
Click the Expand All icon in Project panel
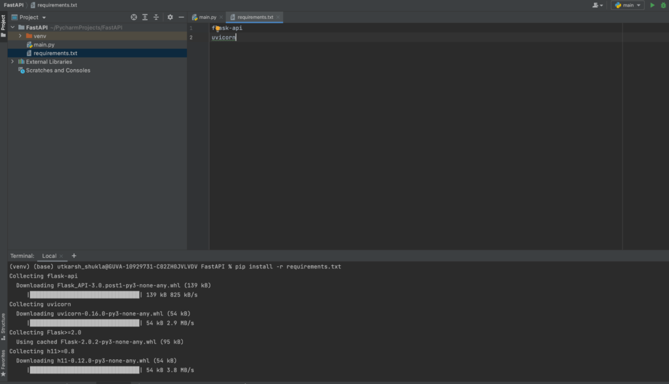coord(145,17)
